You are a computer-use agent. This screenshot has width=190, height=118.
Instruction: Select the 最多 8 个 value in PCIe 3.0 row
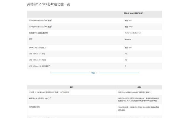(128, 21)
